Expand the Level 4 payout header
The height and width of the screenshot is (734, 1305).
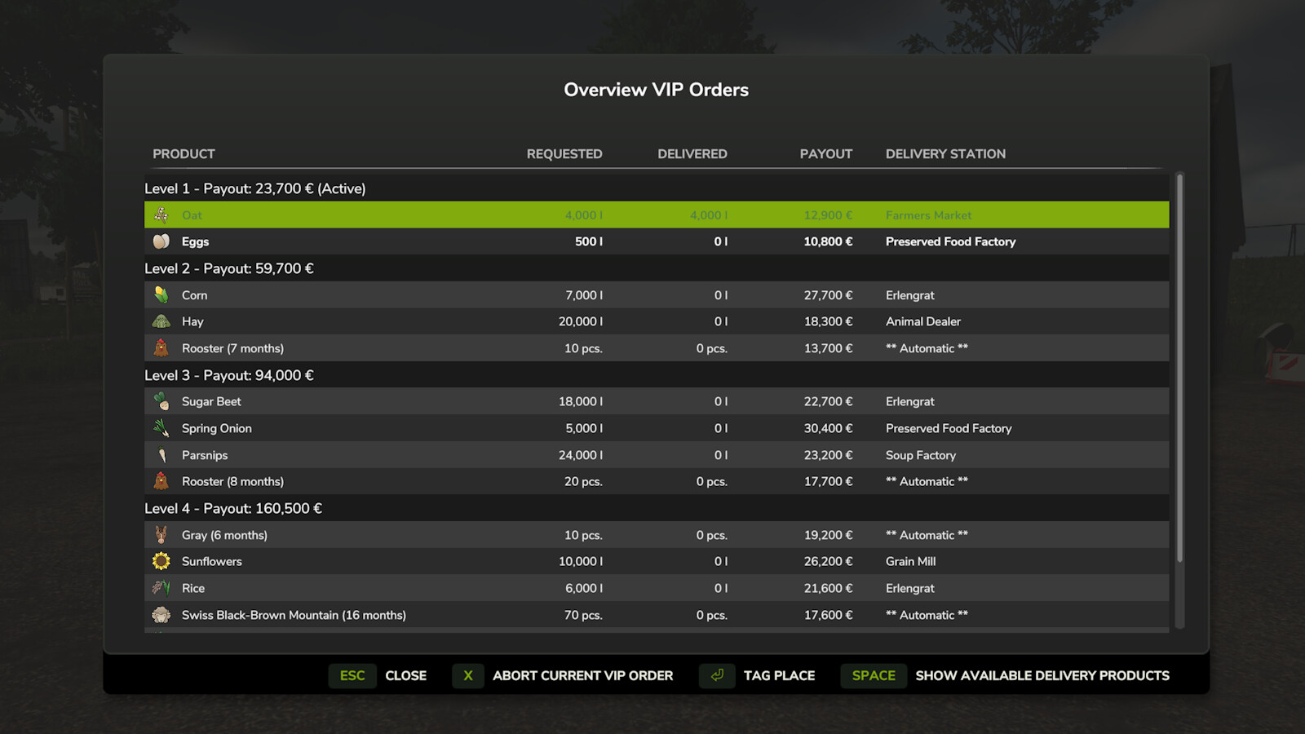[x=234, y=507]
